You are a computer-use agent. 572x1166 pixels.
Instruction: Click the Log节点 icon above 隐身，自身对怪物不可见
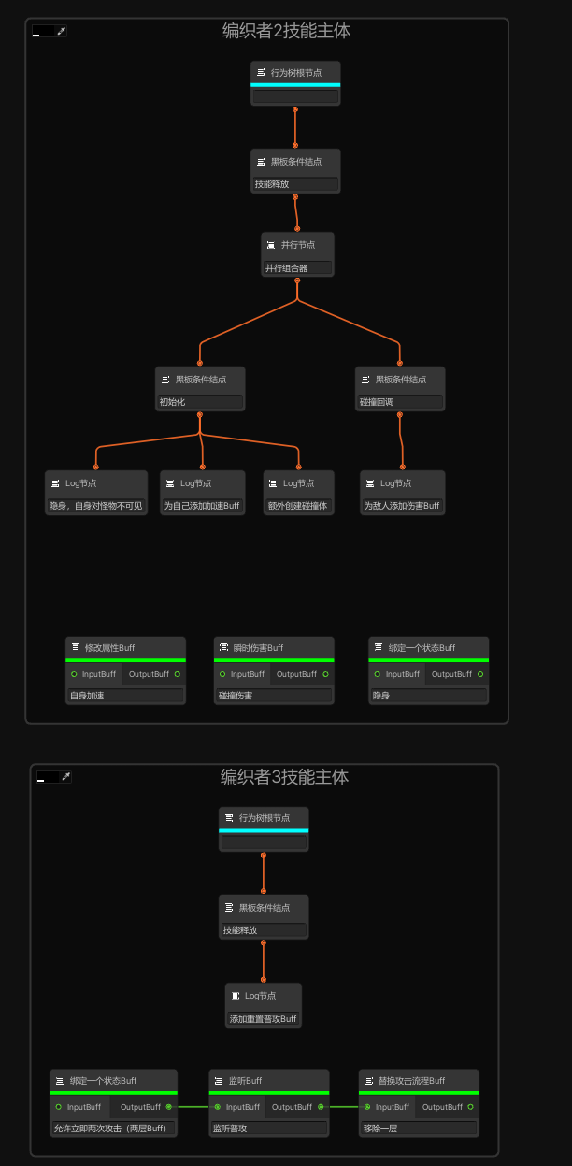56,483
